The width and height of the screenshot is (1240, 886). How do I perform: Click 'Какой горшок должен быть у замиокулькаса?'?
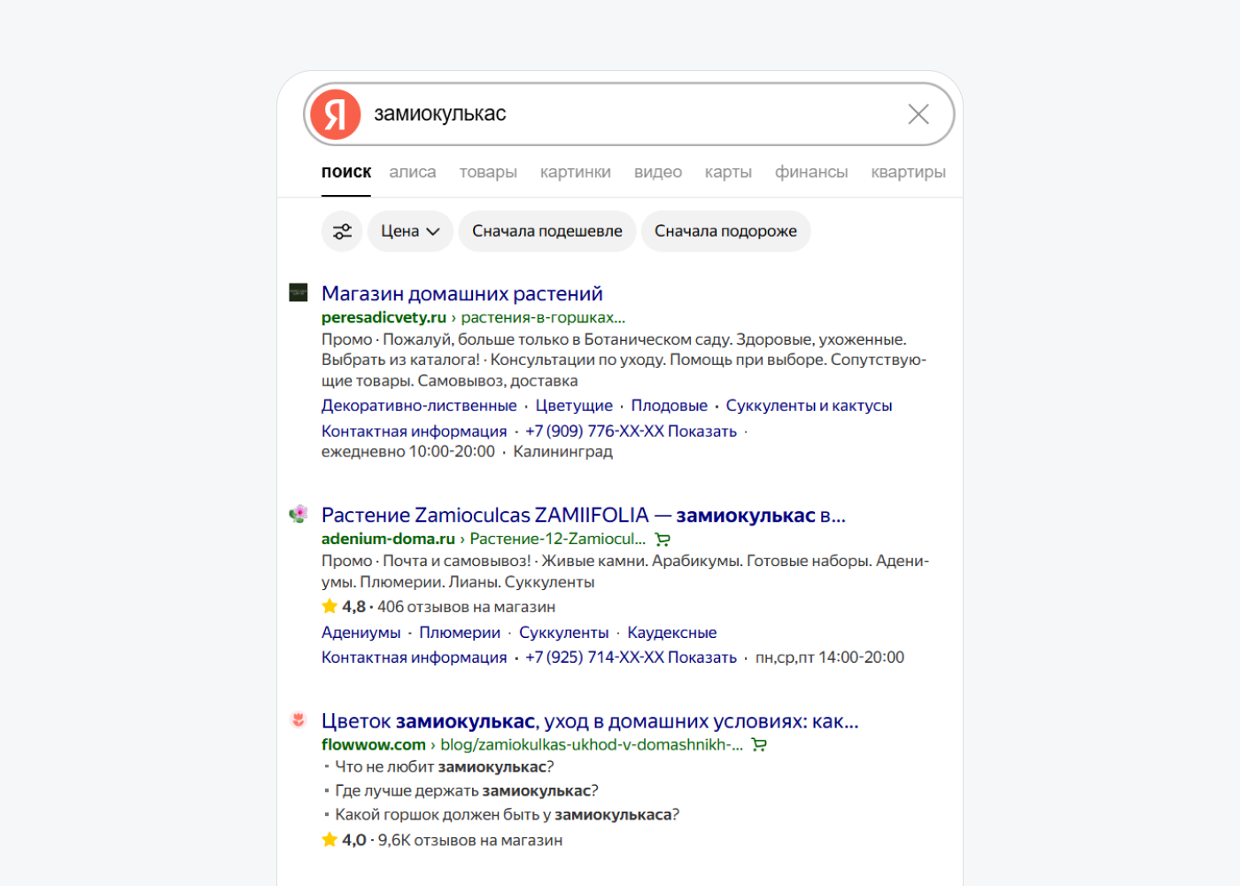pyautogui.click(x=508, y=814)
